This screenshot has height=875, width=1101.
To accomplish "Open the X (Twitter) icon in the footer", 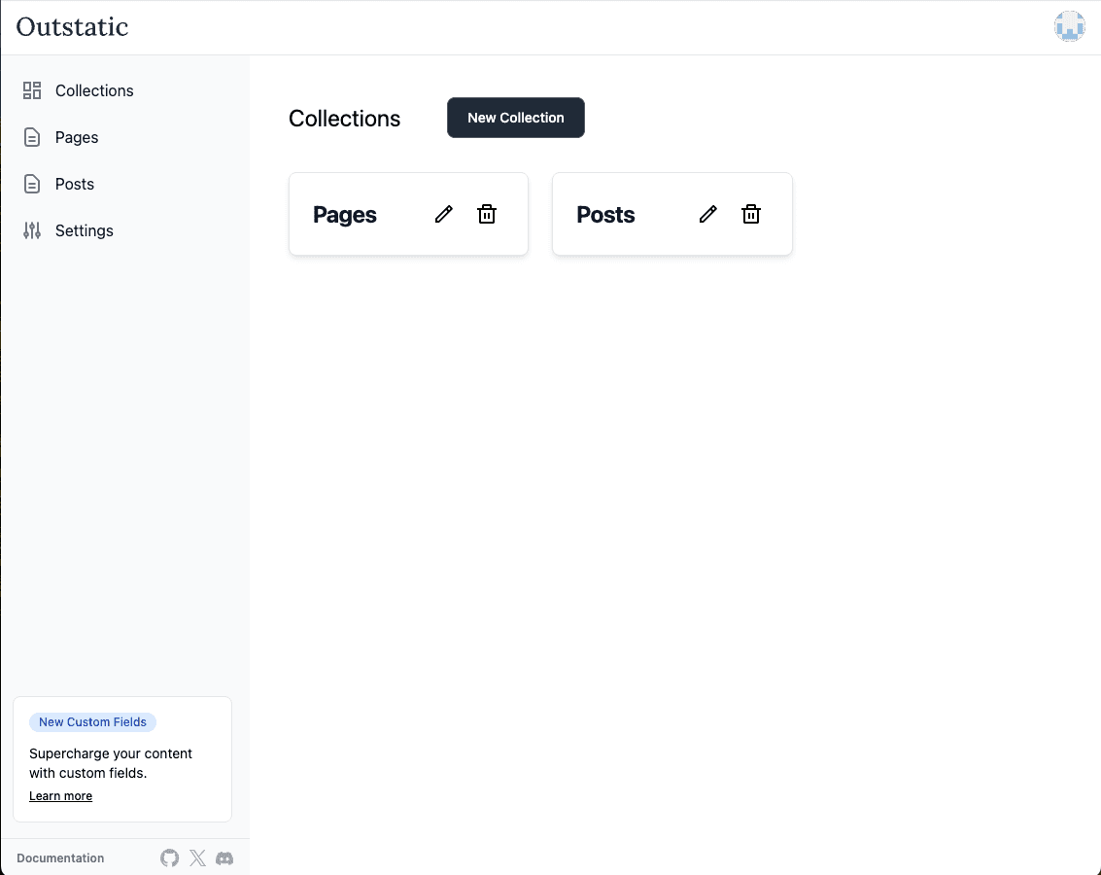I will click(197, 857).
